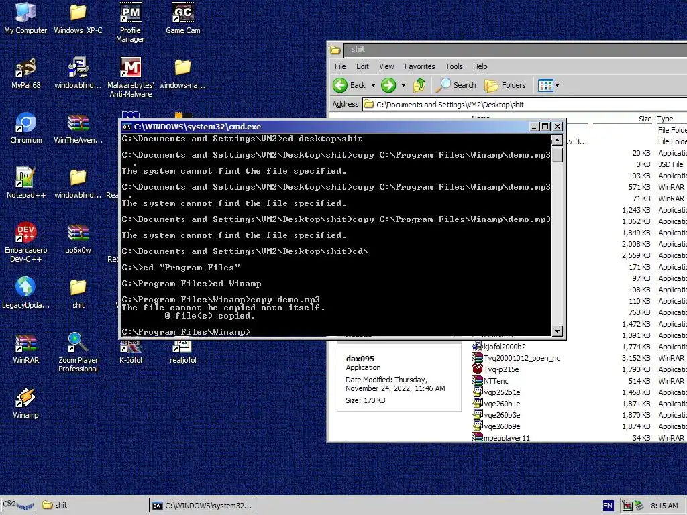Open the Windows_XP-C folder on desktop

coord(78,18)
